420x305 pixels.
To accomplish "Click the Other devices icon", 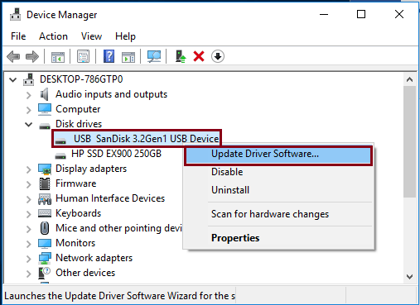I will pos(45,273).
